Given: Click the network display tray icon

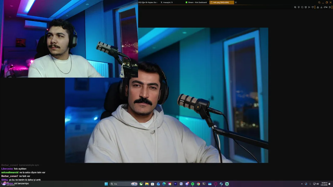Looking at the screenshot, I should (x=314, y=184).
